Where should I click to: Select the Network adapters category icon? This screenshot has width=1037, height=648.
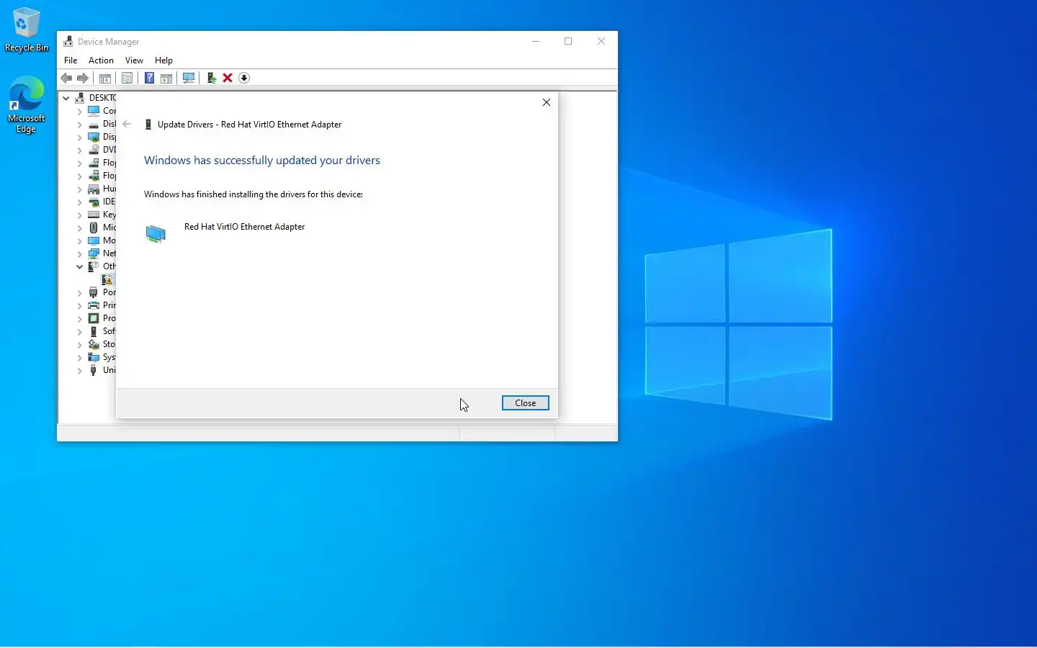click(x=94, y=253)
